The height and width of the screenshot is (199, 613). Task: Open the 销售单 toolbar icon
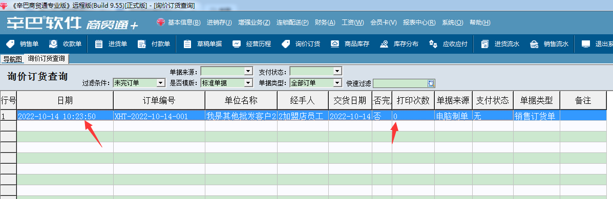11,43
